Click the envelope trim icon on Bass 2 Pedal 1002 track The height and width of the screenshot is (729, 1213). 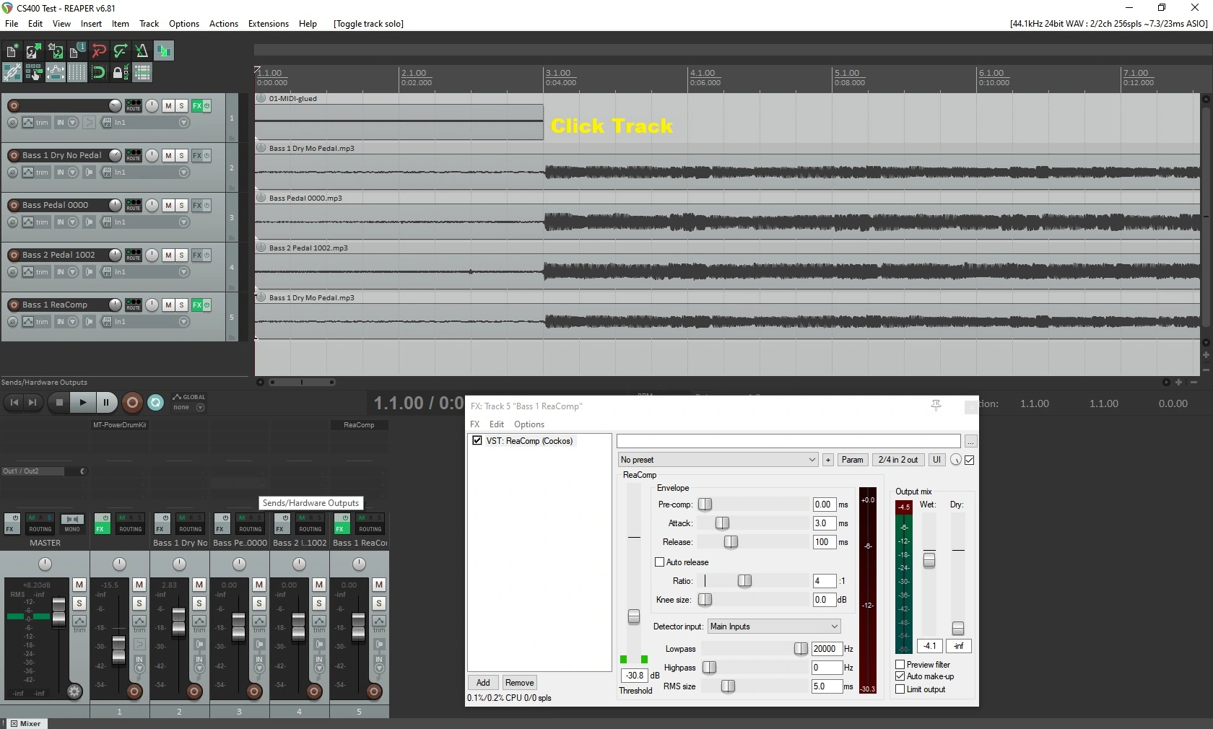coord(27,272)
